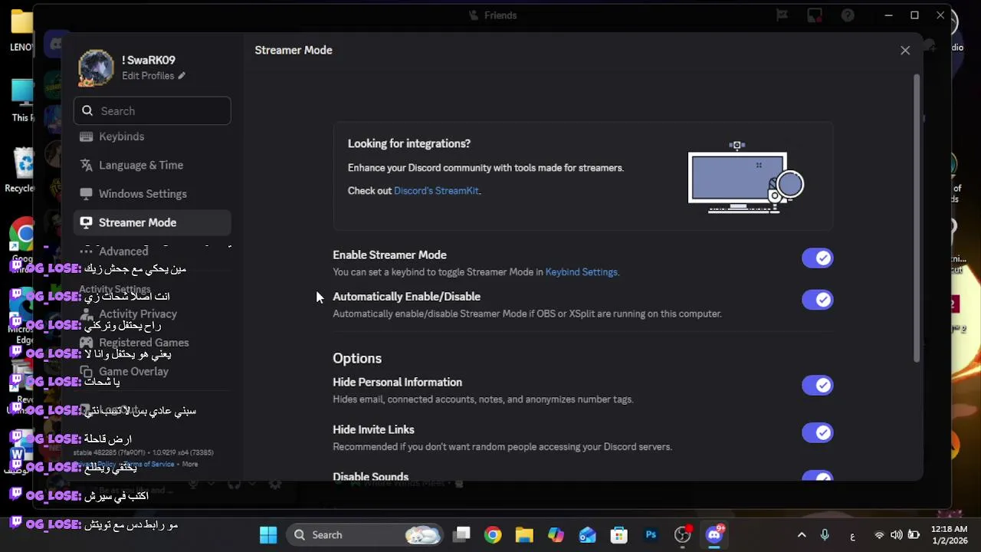
Task: Click the settings content scrollbar
Action: [x=917, y=219]
